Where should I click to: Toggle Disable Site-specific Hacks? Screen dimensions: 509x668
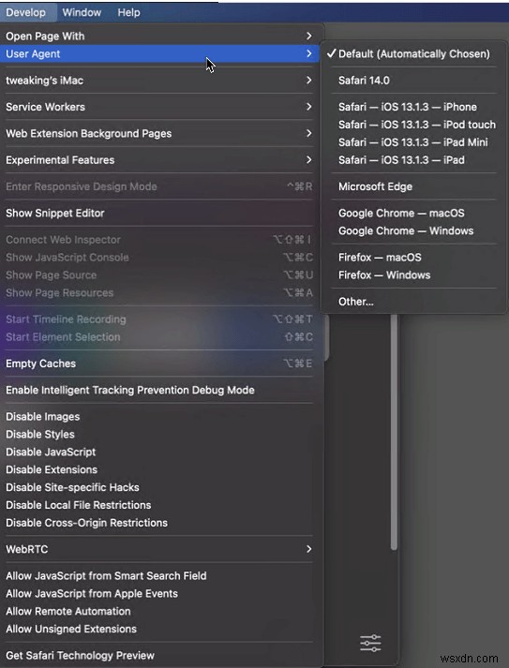(x=159, y=487)
